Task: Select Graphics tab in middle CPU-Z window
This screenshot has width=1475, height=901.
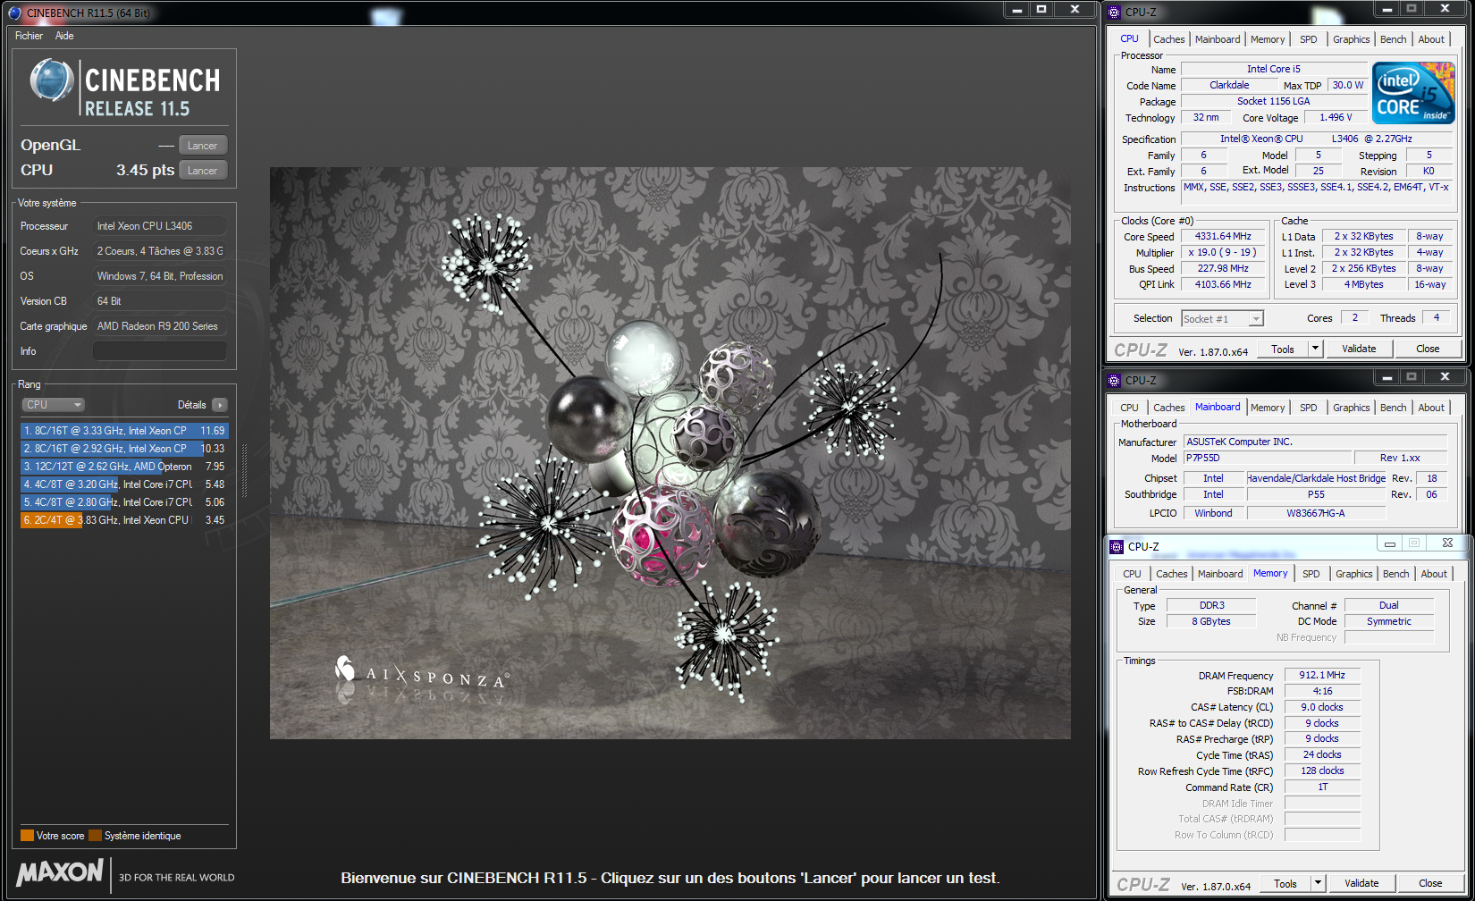Action: click(1351, 408)
